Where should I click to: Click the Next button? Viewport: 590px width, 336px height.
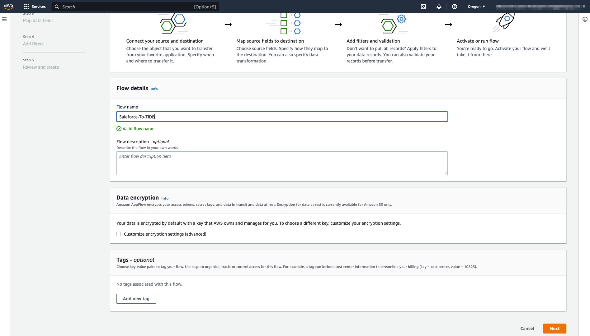click(555, 329)
